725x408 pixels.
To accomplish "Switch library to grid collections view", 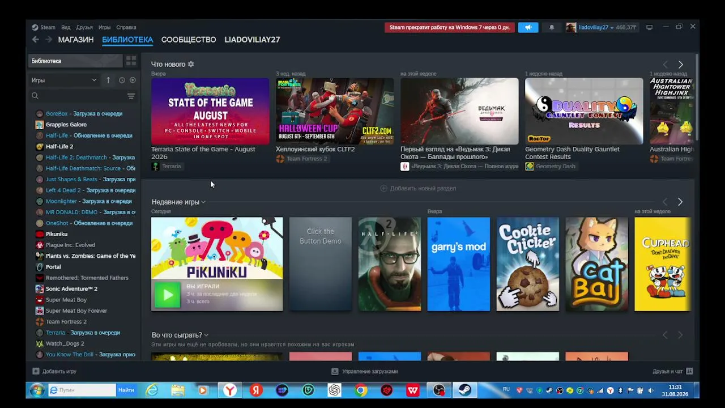I will [131, 61].
